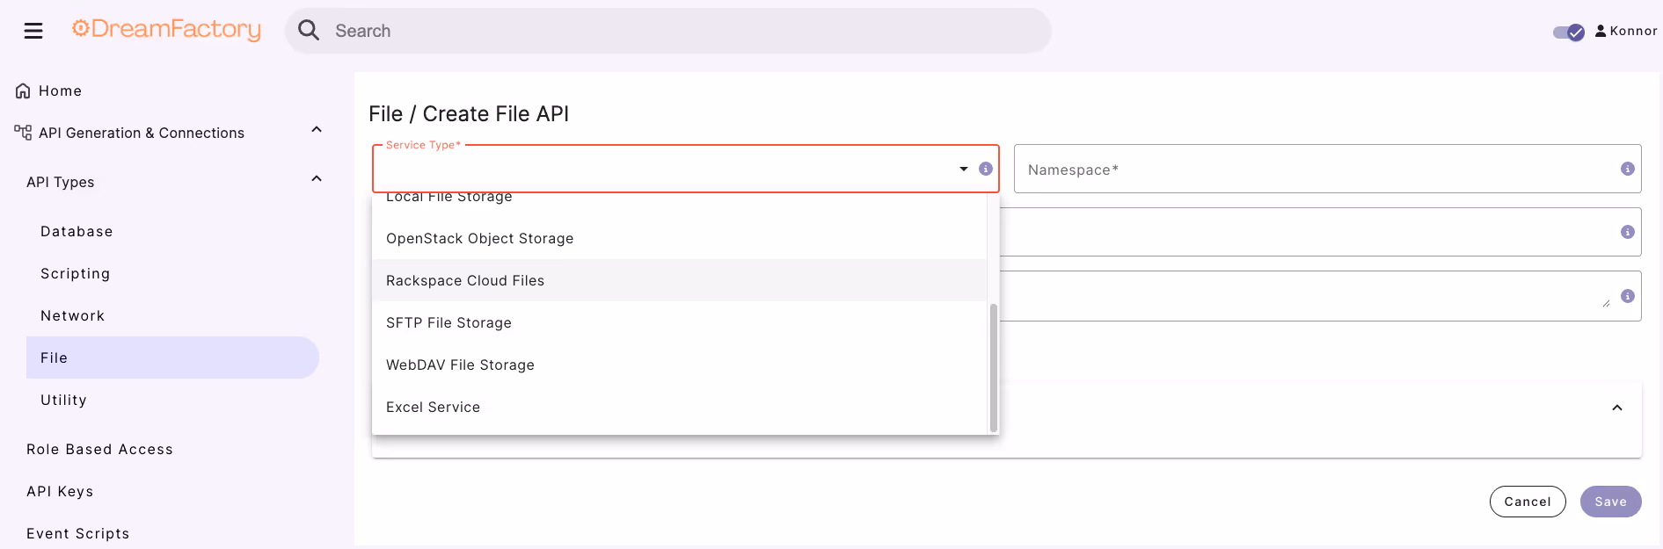
Task: Click the Namespace info icon
Action: [x=1628, y=169]
